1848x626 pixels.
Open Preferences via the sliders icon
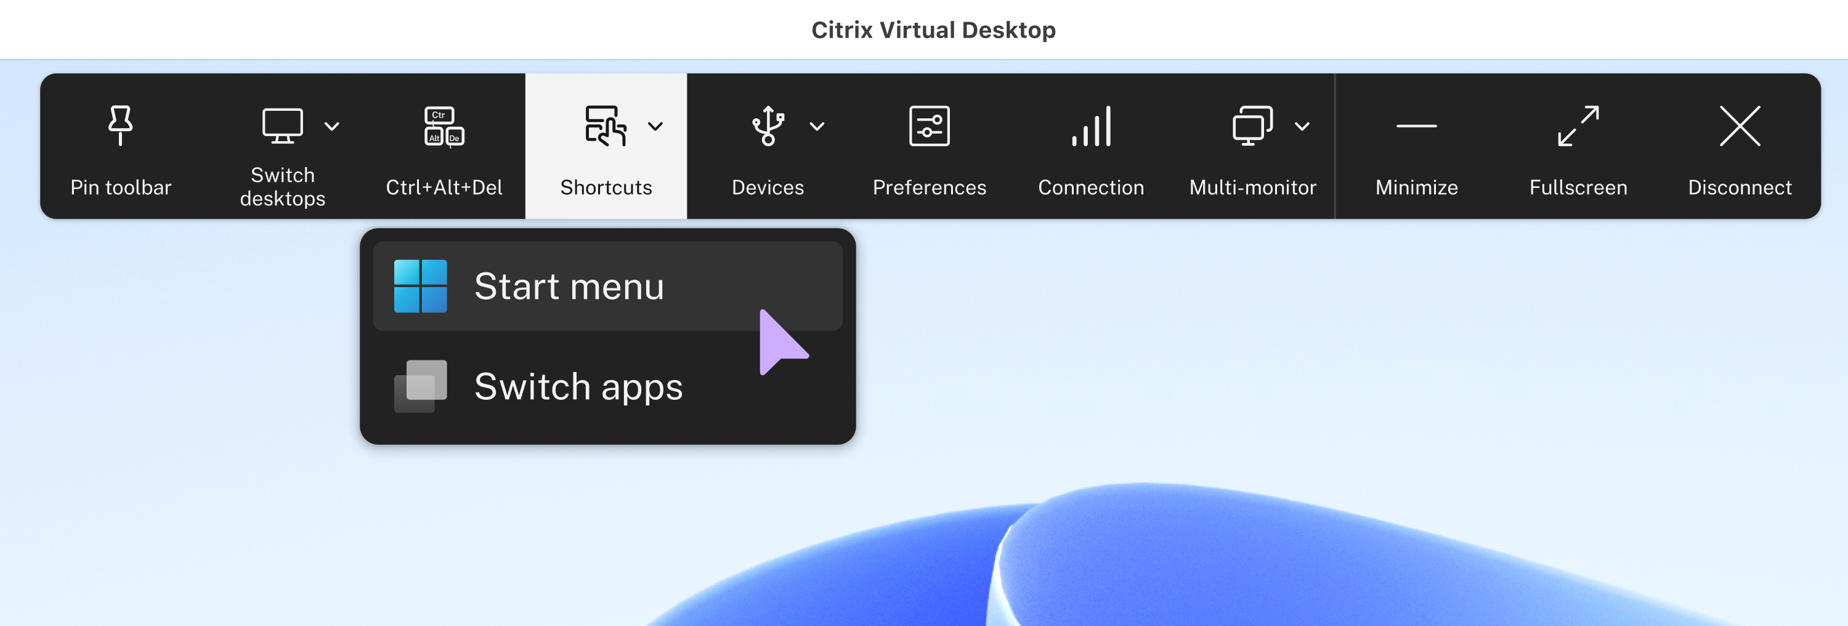point(929,126)
